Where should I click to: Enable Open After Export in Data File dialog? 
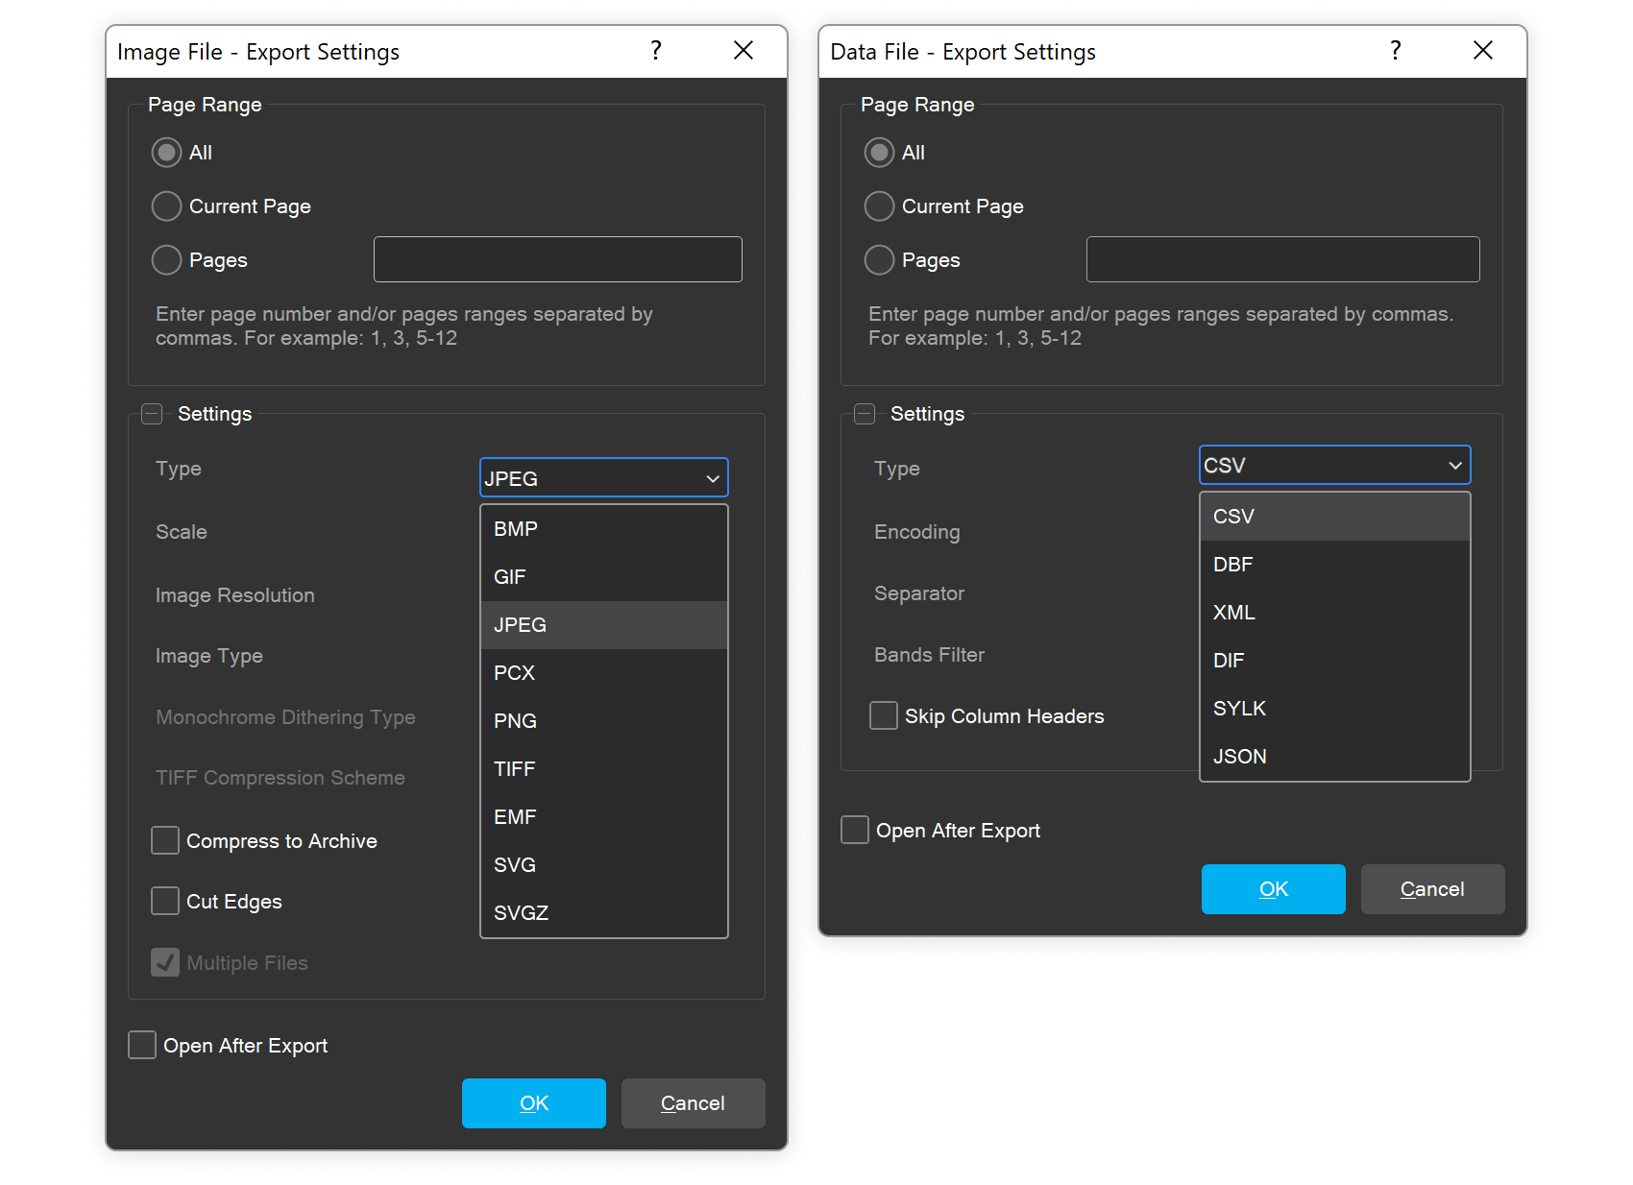click(x=855, y=831)
